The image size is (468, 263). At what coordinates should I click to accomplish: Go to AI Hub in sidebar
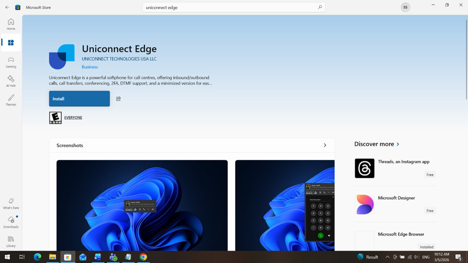(11, 81)
